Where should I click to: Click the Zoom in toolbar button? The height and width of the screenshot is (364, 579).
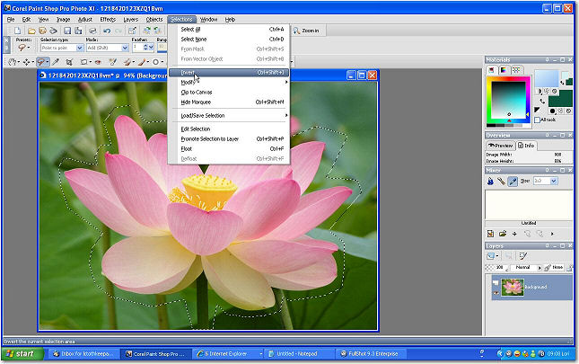point(306,31)
